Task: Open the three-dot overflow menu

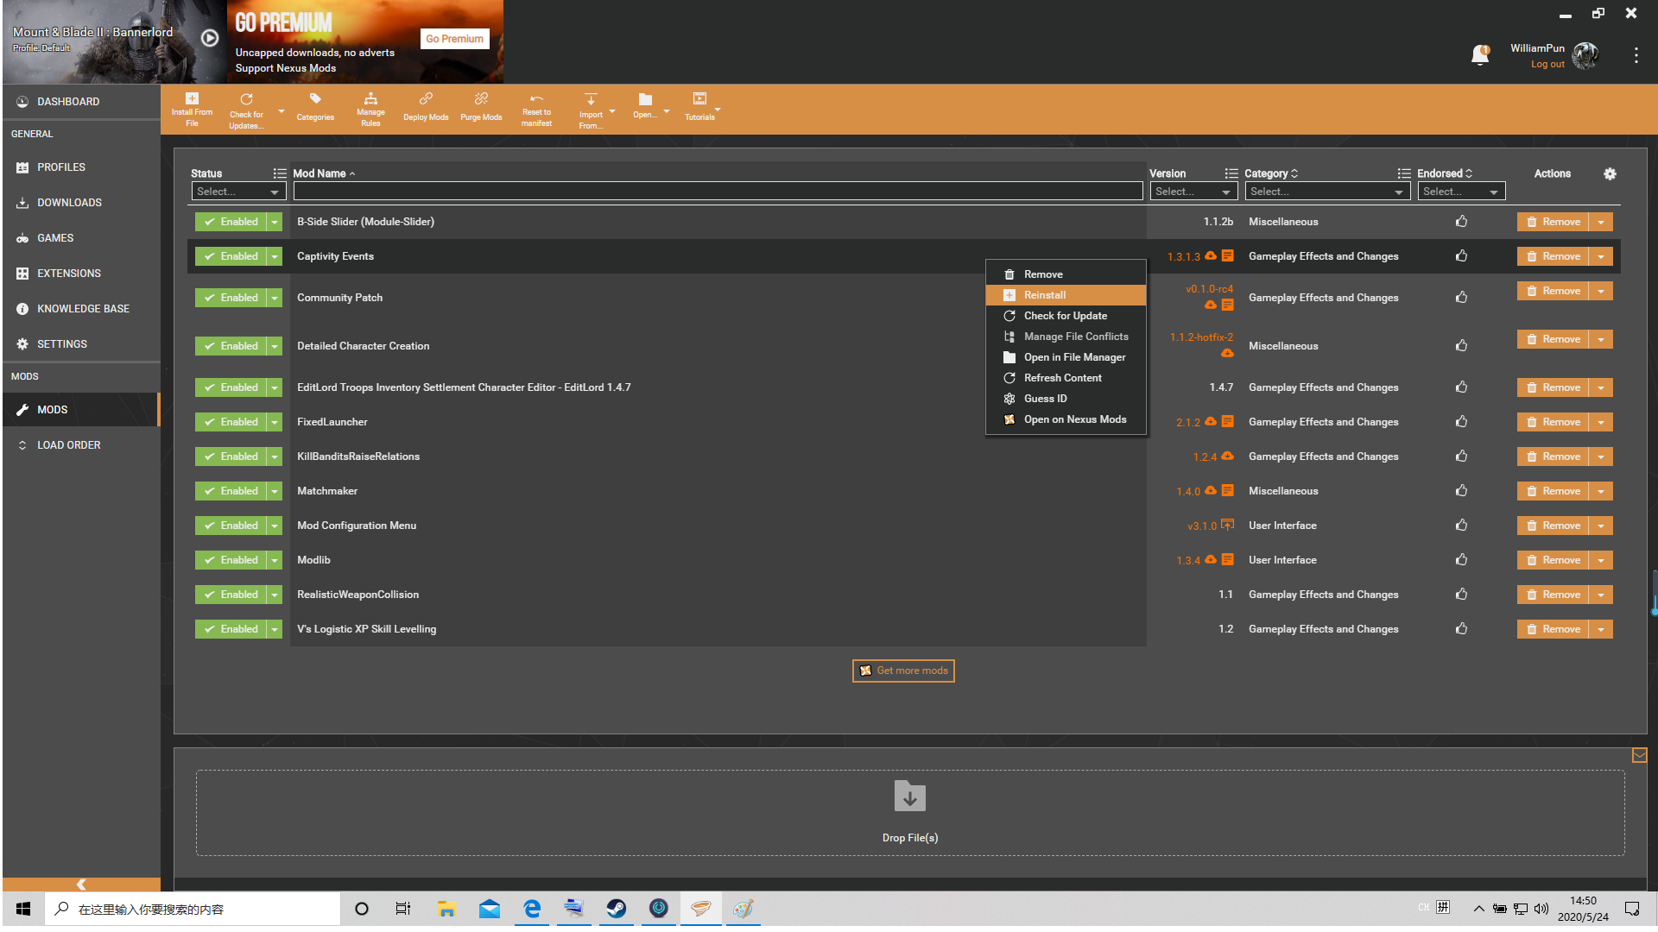Action: click(1636, 55)
